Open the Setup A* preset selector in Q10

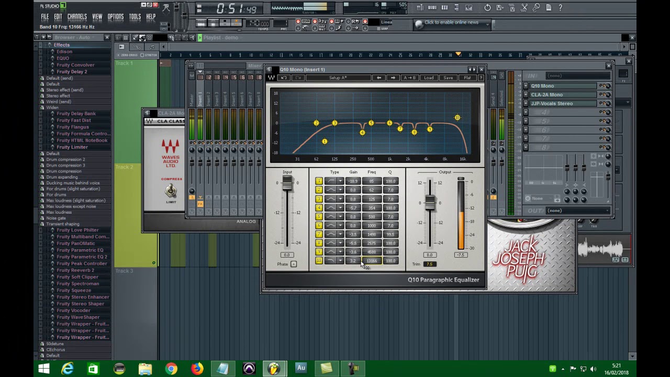(338, 77)
